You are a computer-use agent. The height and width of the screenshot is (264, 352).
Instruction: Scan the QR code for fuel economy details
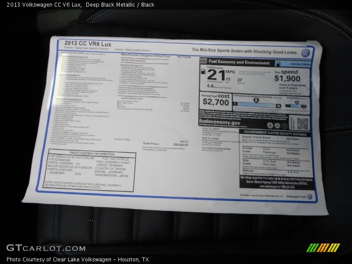(x=302, y=123)
